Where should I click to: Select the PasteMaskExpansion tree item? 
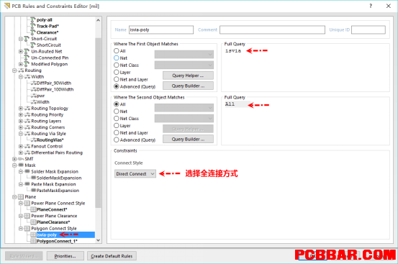pos(58,191)
